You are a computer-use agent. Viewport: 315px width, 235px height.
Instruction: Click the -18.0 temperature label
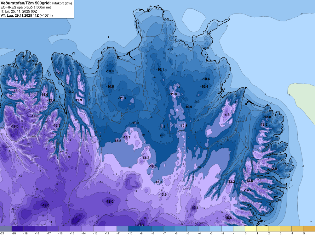click(15, 126)
